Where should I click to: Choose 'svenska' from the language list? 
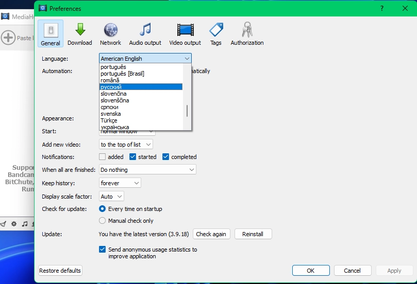[110, 114]
